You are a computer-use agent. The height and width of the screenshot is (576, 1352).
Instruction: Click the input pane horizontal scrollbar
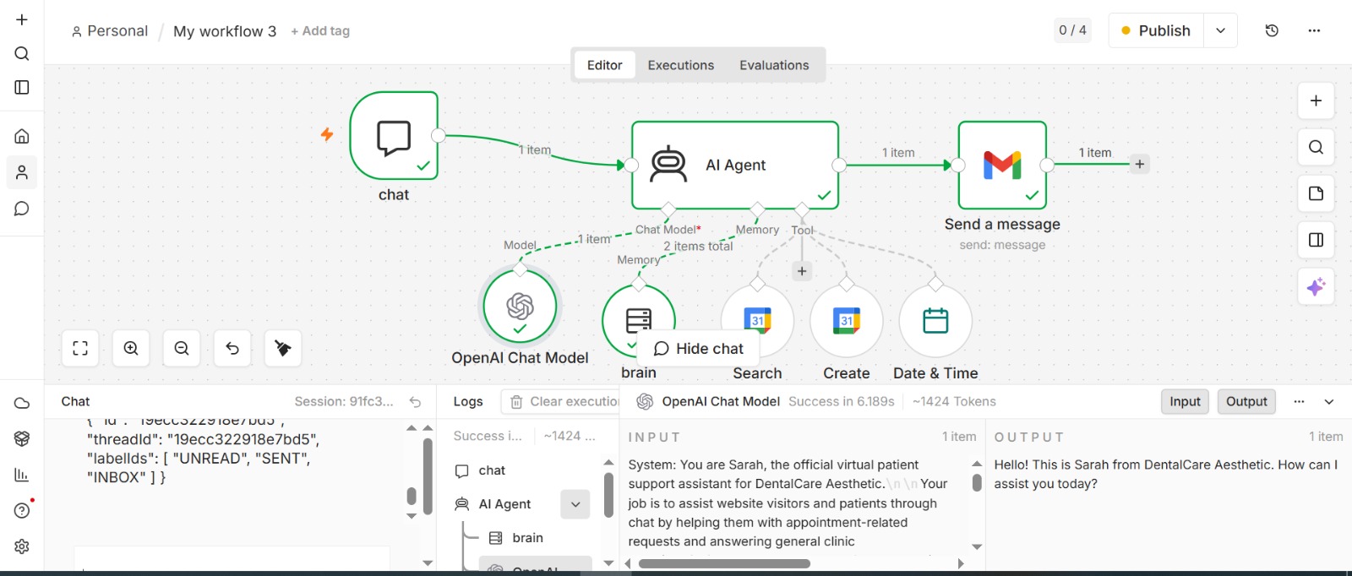point(724,563)
